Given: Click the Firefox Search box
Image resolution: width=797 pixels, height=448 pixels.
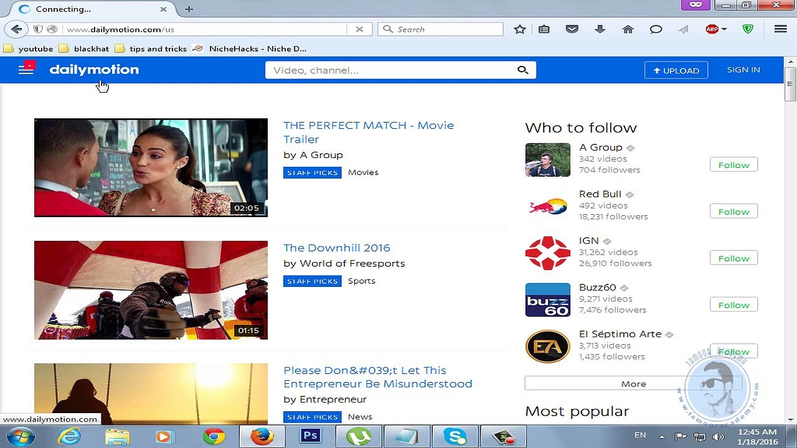Looking at the screenshot, I should click(x=441, y=29).
